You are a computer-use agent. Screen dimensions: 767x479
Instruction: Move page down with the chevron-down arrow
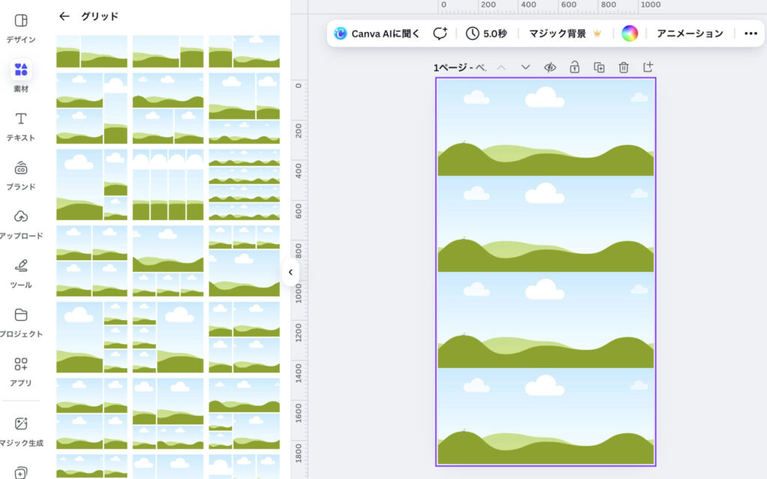pyautogui.click(x=526, y=67)
